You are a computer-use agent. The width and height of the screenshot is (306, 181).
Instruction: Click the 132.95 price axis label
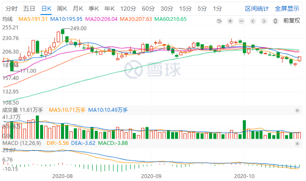coord(10,92)
